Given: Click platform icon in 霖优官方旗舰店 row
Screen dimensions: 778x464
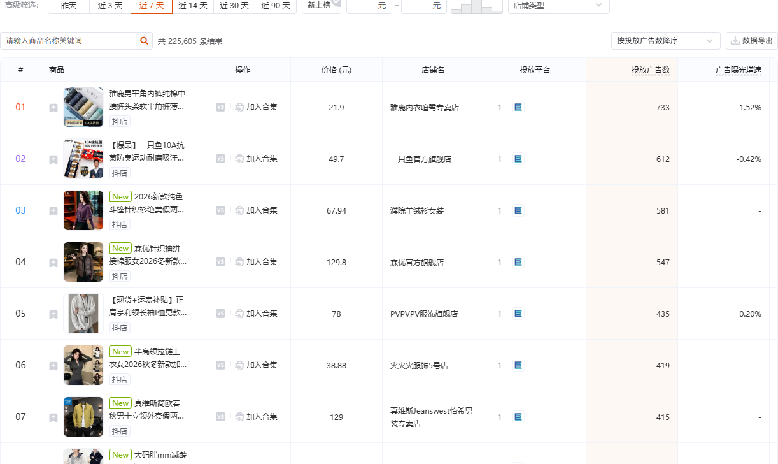Looking at the screenshot, I should tap(518, 262).
